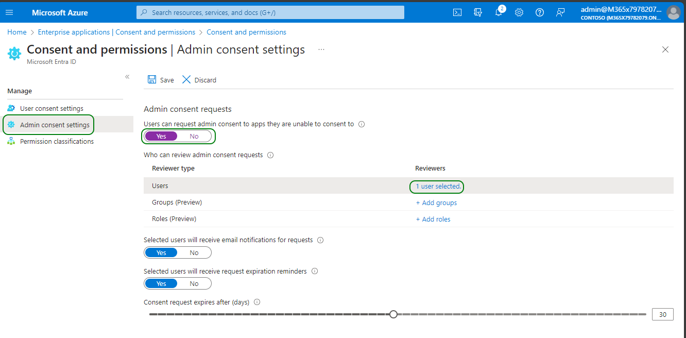This screenshot has height=338, width=686.
Task: Click the Reviewer type column header
Action: coord(173,168)
